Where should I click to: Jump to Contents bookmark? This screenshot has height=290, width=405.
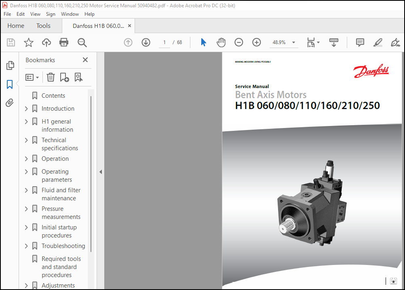coord(53,96)
